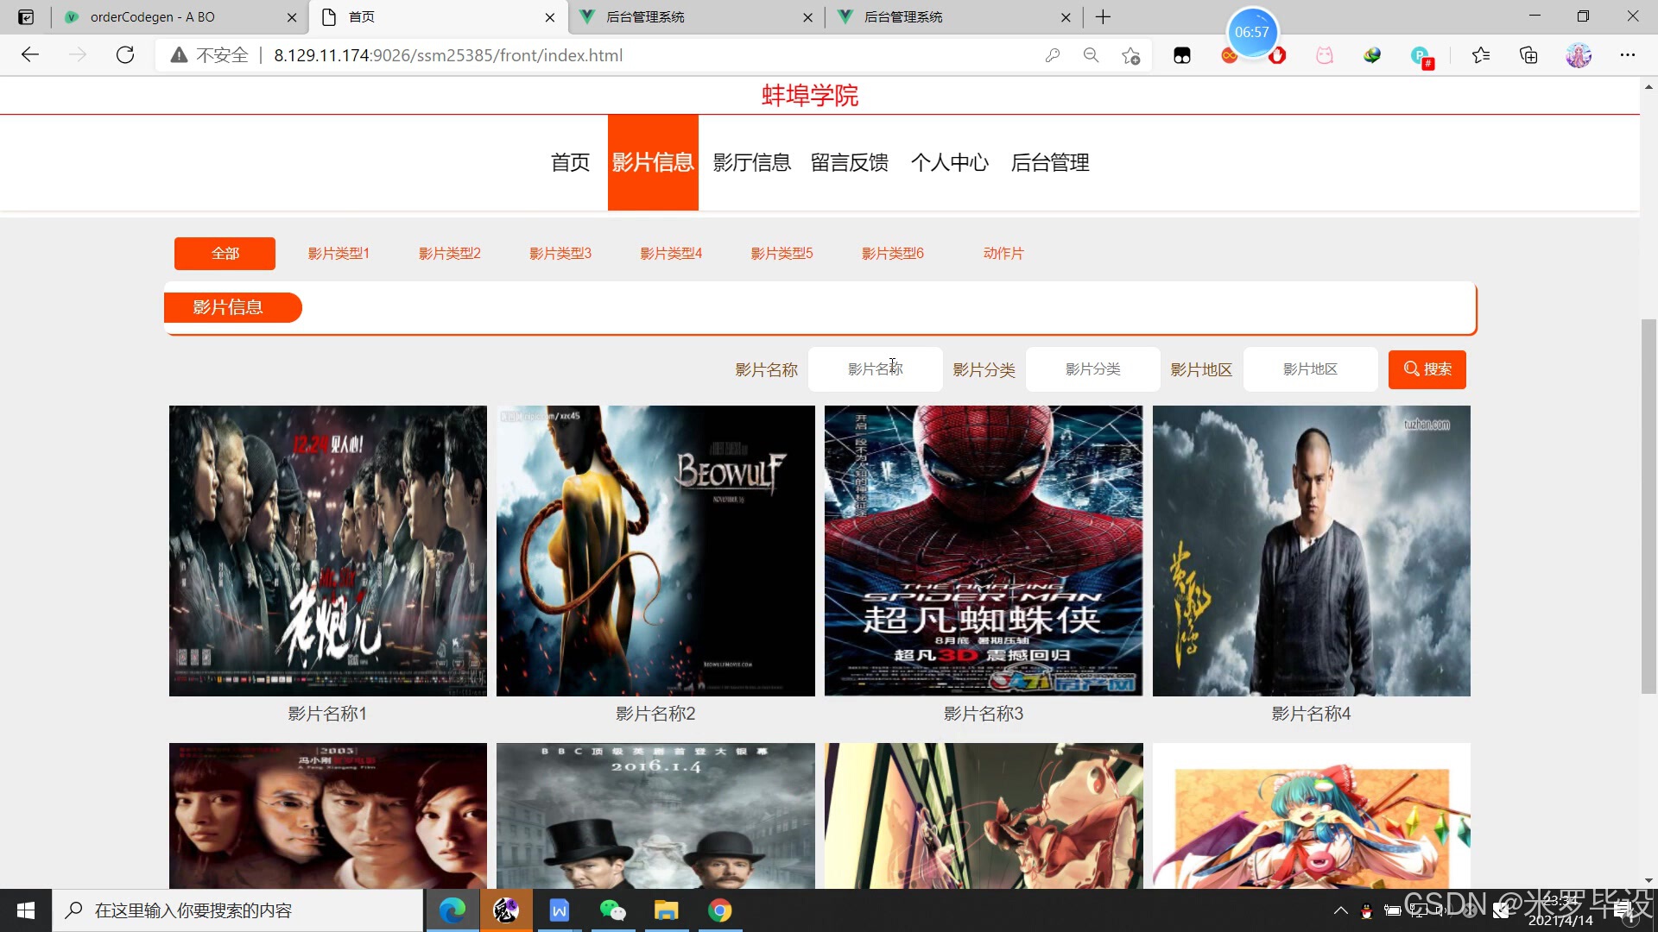This screenshot has width=1658, height=932.
Task: Click the zoom magnifier icon in address bar
Action: [1091, 55]
